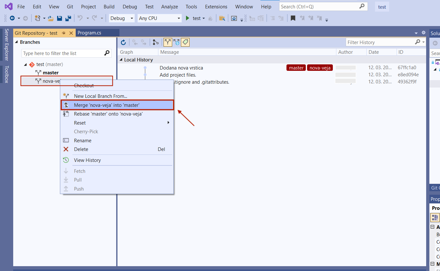440x271 pixels.
Task: Choose Rebase 'master' onto 'nova-veja'
Action: pos(108,114)
